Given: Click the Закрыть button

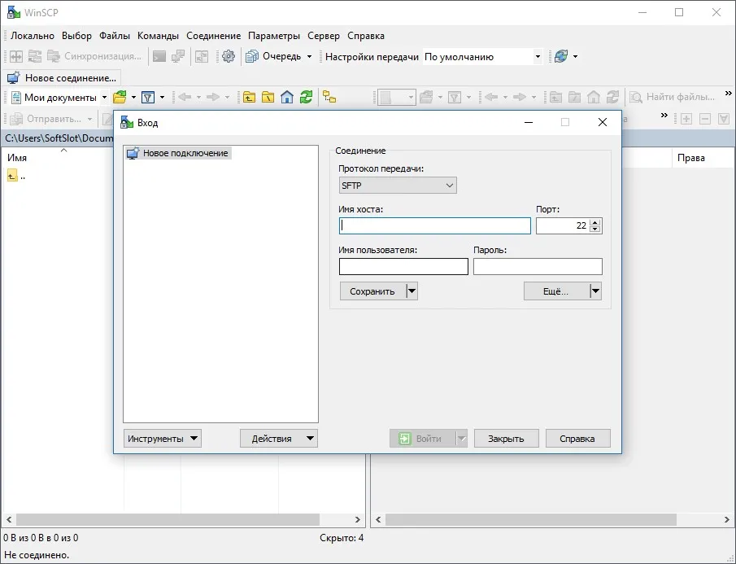Looking at the screenshot, I should [506, 438].
